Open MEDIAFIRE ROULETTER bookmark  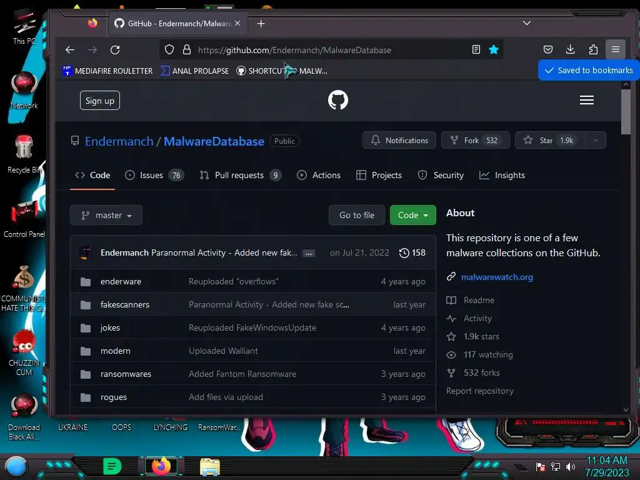107,71
